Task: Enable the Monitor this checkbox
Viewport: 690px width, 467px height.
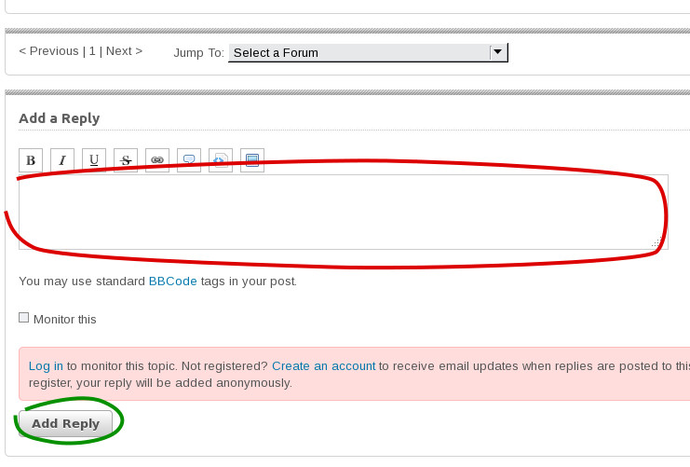Action: [x=24, y=318]
